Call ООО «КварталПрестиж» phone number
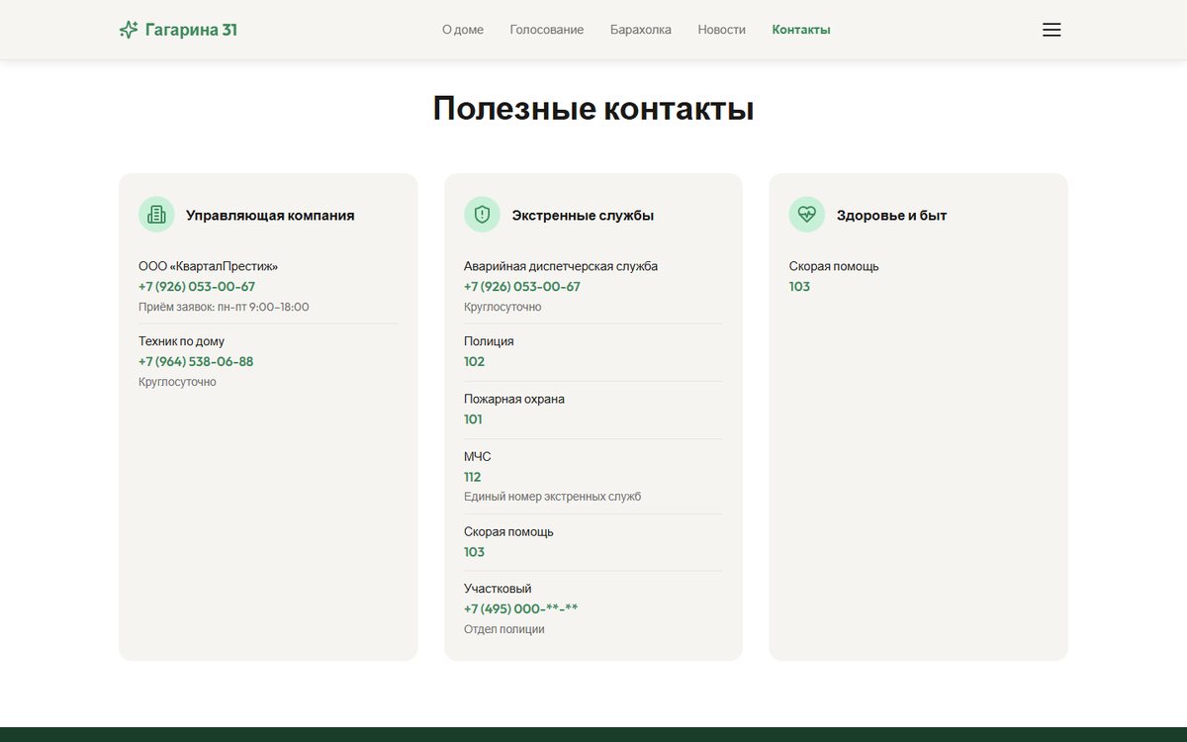 click(197, 287)
